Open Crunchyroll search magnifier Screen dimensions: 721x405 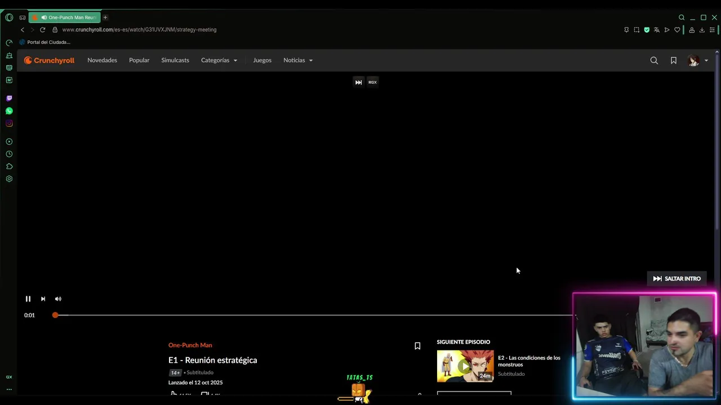pyautogui.click(x=654, y=60)
